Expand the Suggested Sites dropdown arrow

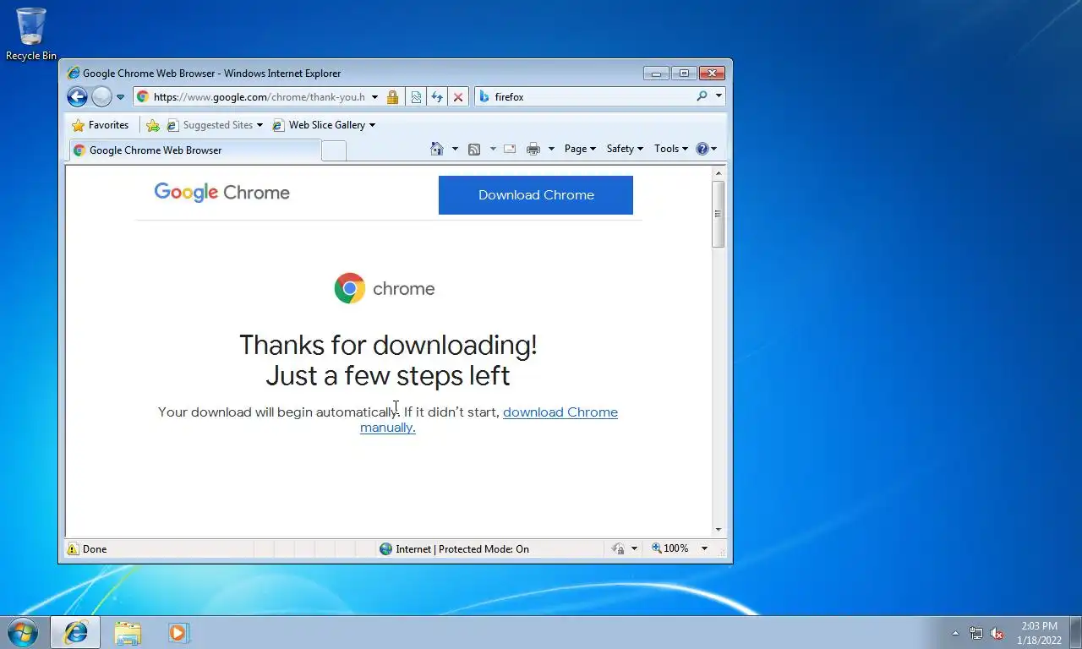click(260, 125)
